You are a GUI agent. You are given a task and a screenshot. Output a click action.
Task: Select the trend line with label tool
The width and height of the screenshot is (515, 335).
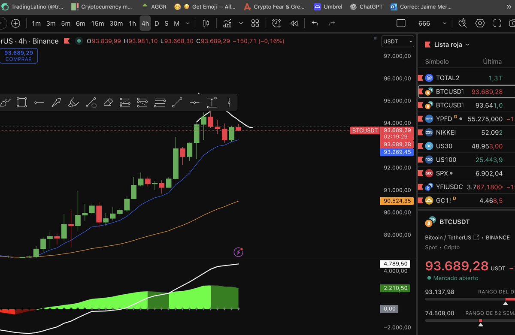tap(91, 103)
